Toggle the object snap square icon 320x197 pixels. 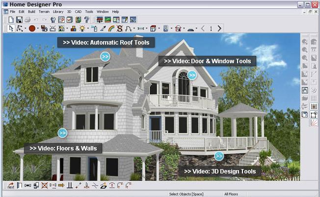(x=314, y=115)
